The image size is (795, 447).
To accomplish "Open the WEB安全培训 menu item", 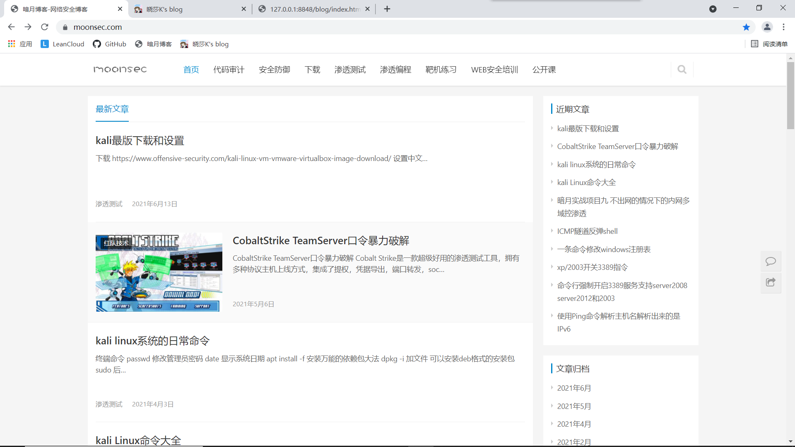I will point(495,70).
